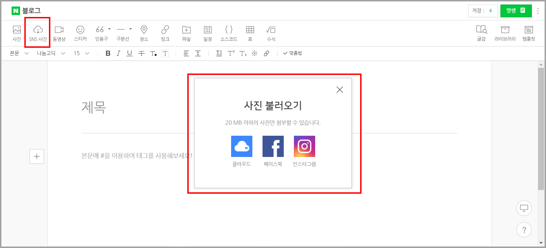This screenshot has height=248, width=546.
Task: Open the list formatting option
Action: coord(219,53)
